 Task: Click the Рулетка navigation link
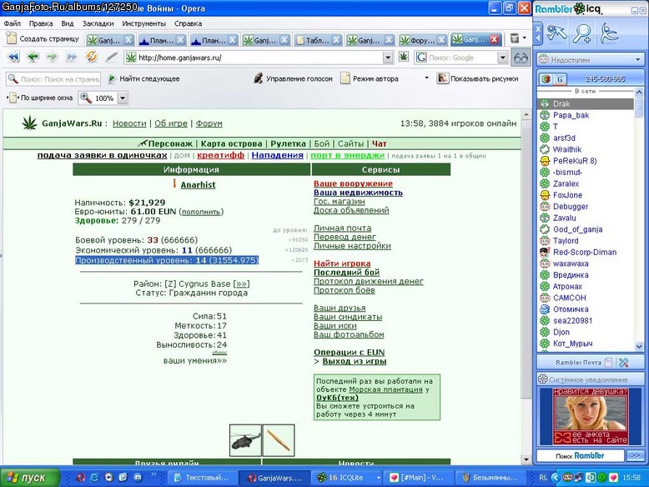point(288,143)
